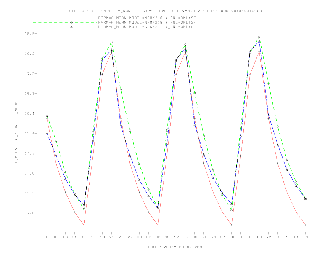Click the FHOUR VHHMM=0000>1200 x-axis title

click(175, 247)
